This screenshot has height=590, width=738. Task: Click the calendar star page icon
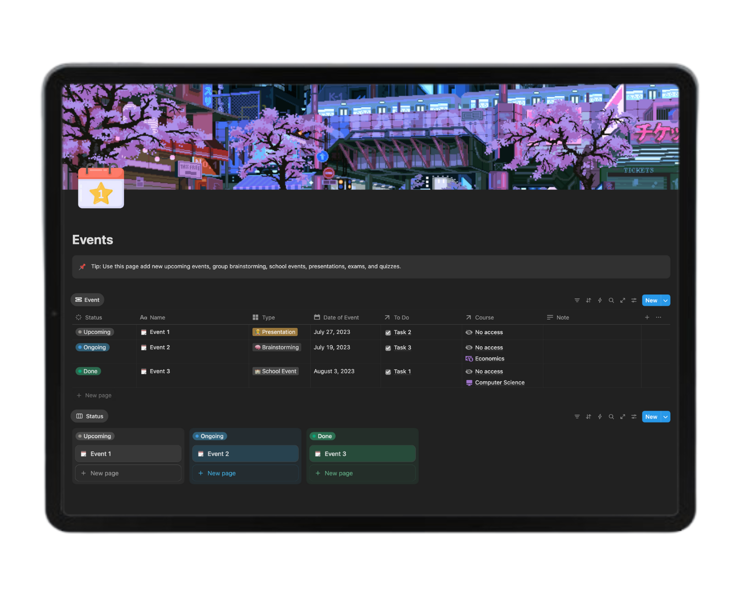[x=101, y=187]
